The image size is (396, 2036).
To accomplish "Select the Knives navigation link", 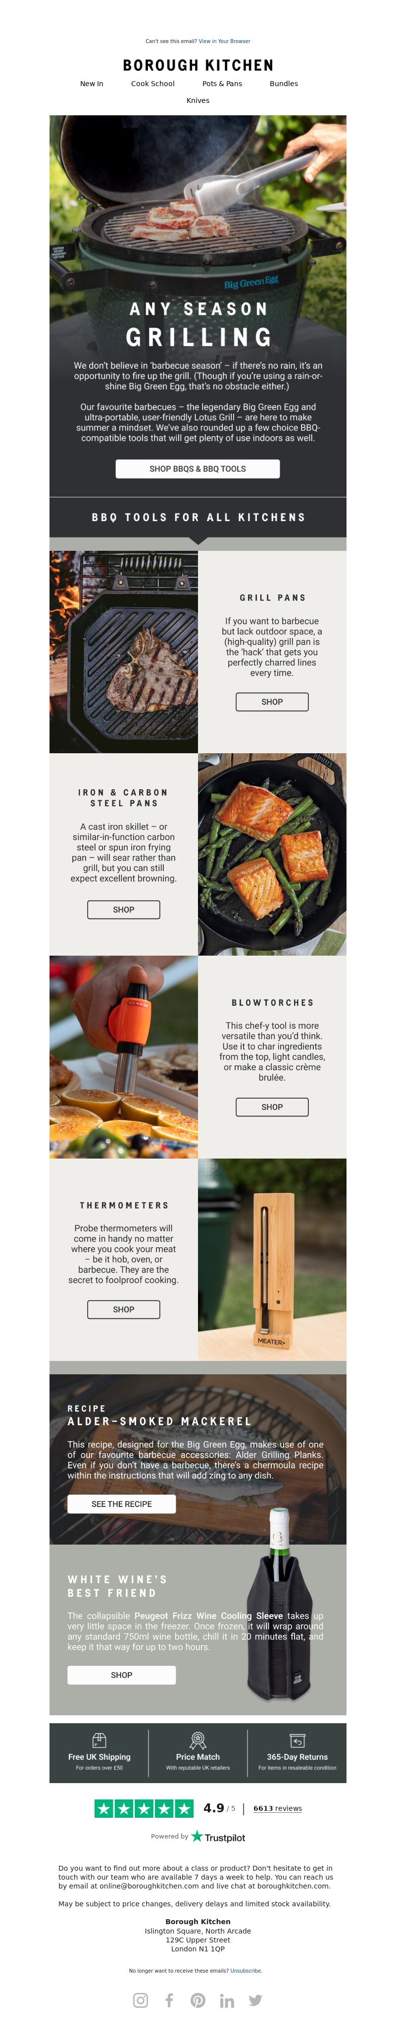I will [x=198, y=100].
